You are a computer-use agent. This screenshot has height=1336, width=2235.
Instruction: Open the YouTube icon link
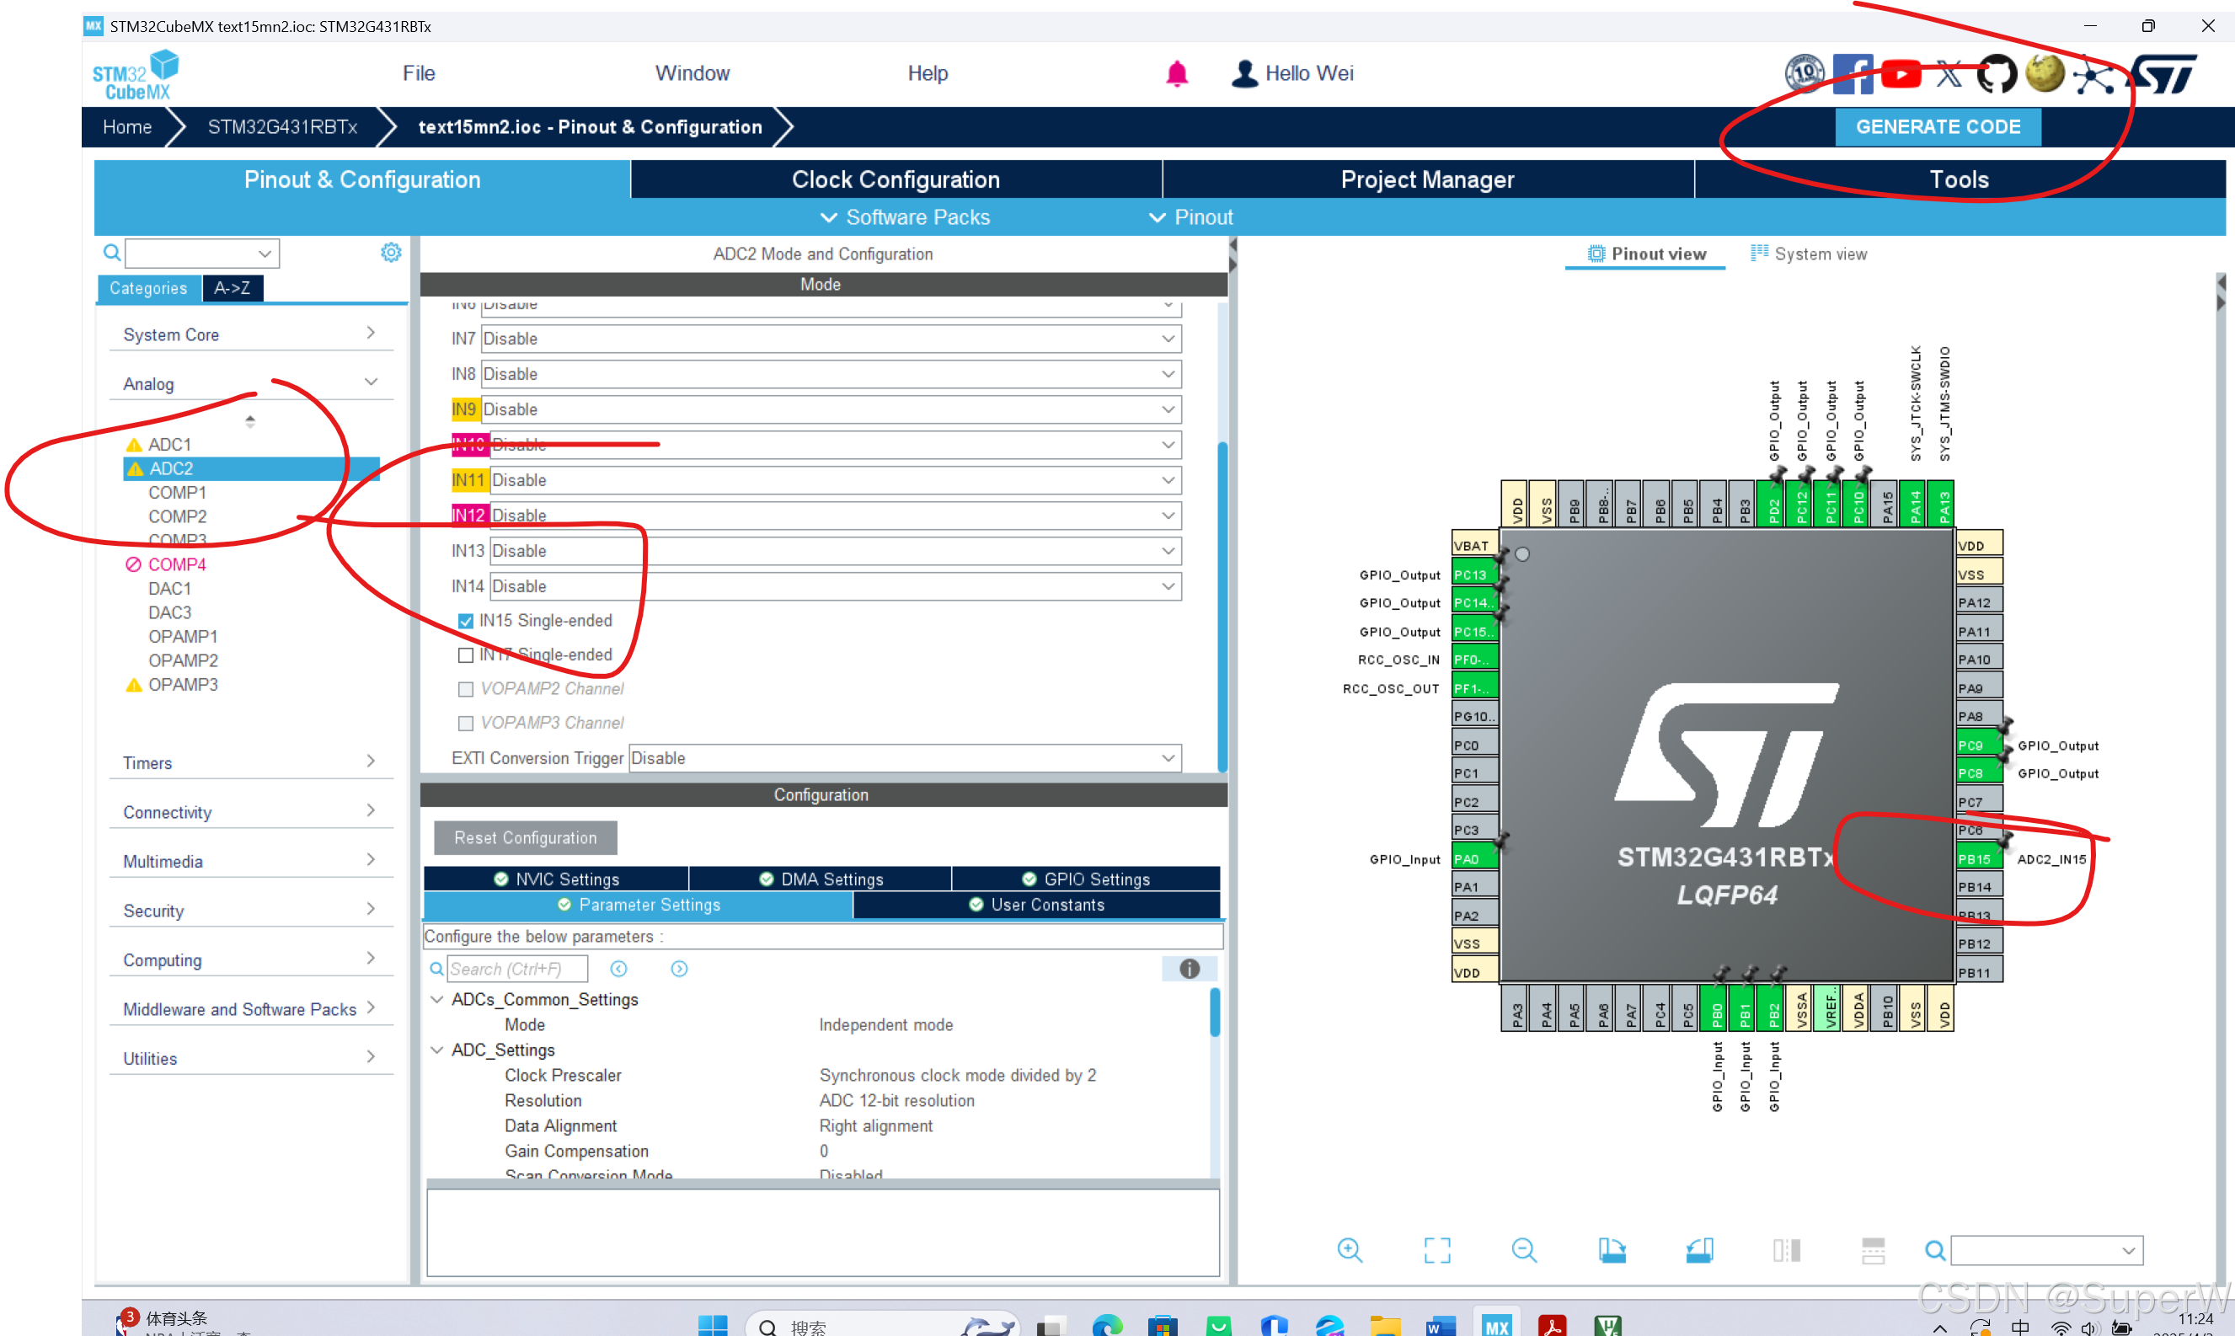tap(1901, 74)
